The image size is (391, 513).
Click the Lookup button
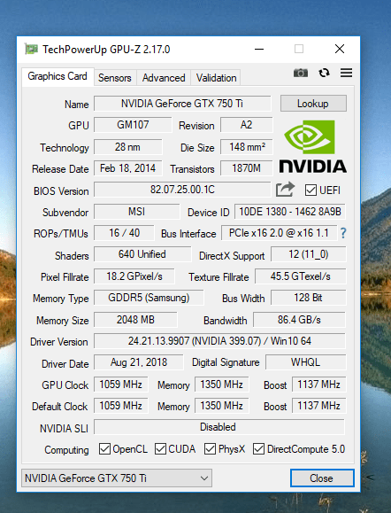[x=313, y=104]
